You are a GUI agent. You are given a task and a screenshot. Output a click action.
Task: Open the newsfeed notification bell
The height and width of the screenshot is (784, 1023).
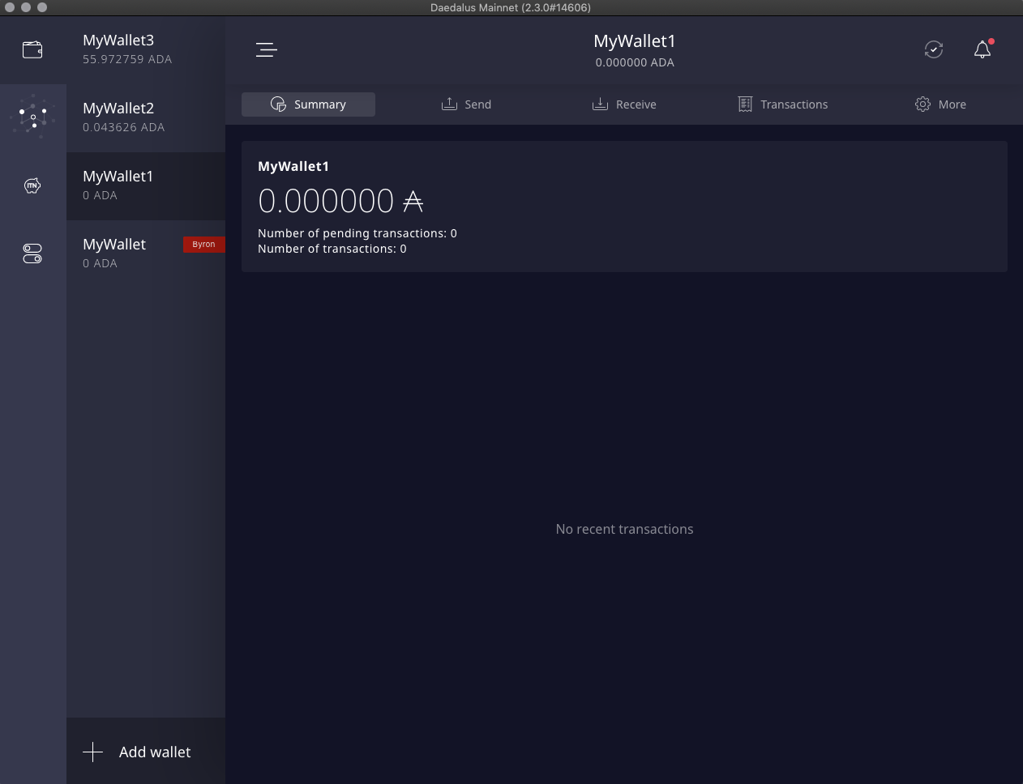982,49
